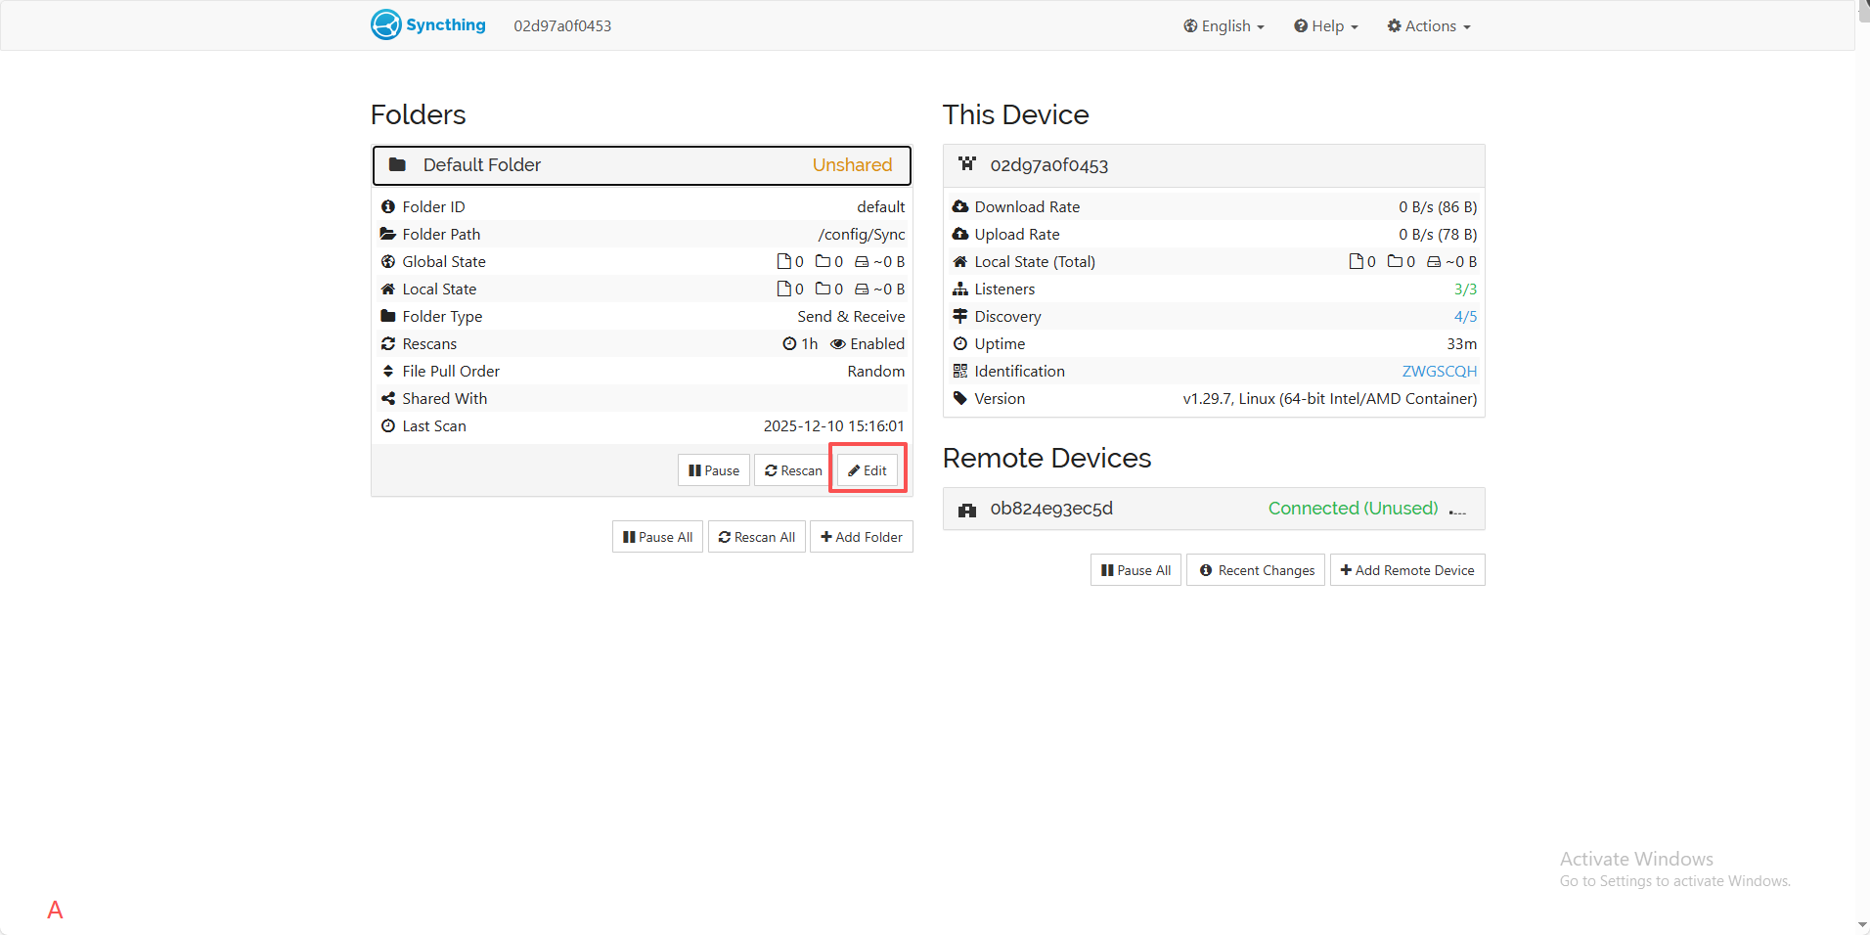Image resolution: width=1870 pixels, height=935 pixels.
Task: Click the Discovery 4/5 value
Action: [1465, 316]
